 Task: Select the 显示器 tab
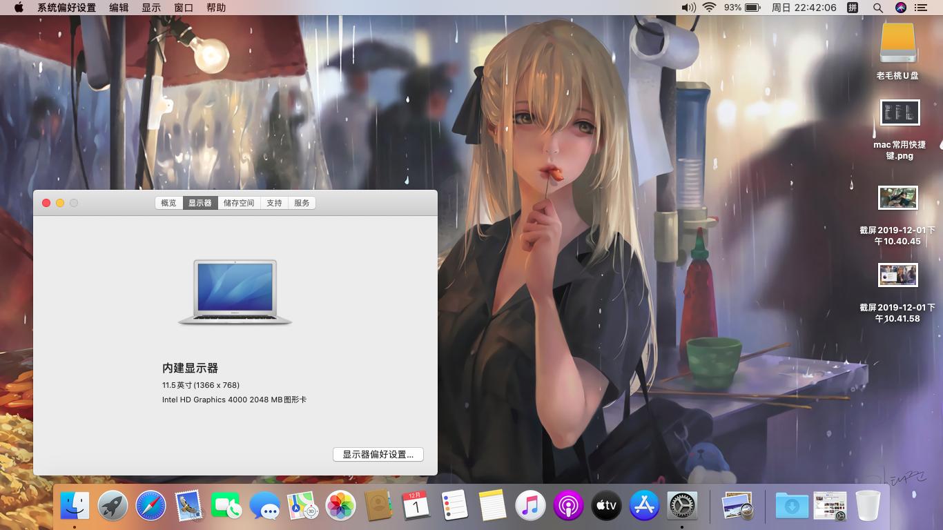point(200,203)
